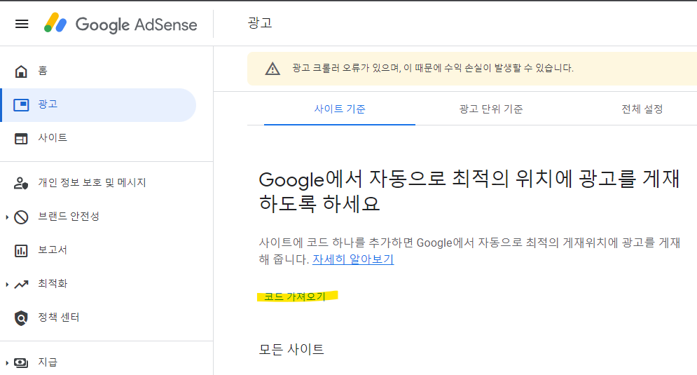This screenshot has height=375, width=697.
Task: Click the 보고서 bar-chart icon
Action: tap(21, 251)
